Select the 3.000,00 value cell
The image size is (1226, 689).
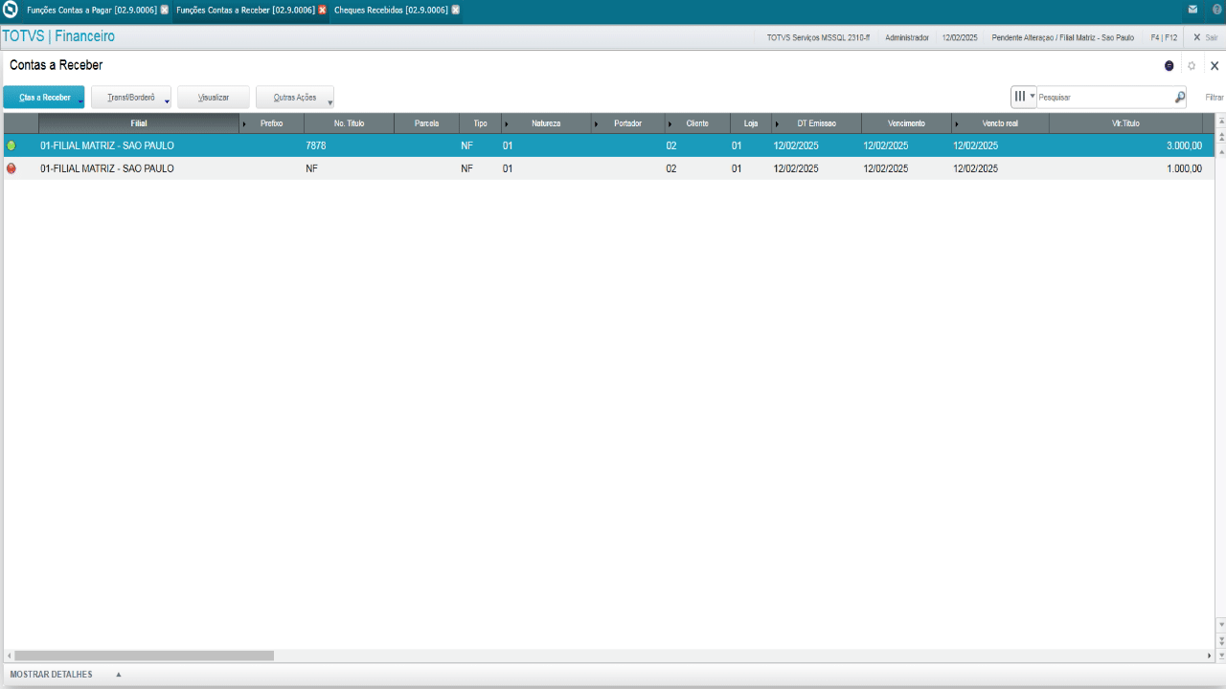click(1125, 145)
